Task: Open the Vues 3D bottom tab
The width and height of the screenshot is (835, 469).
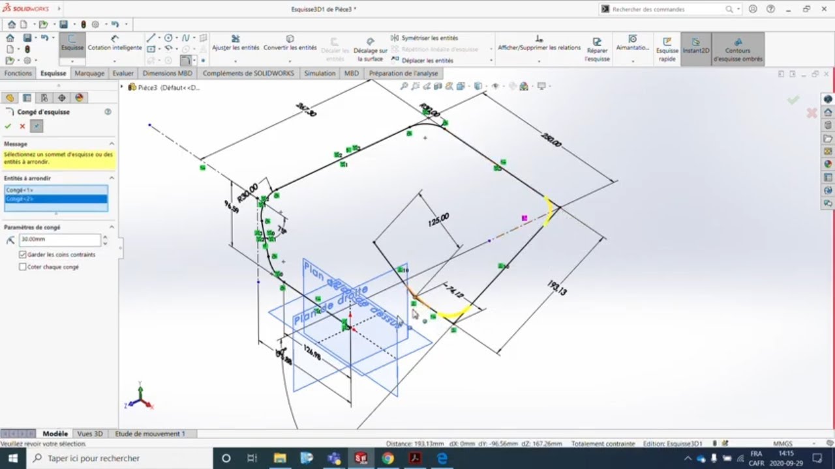Action: (x=90, y=434)
